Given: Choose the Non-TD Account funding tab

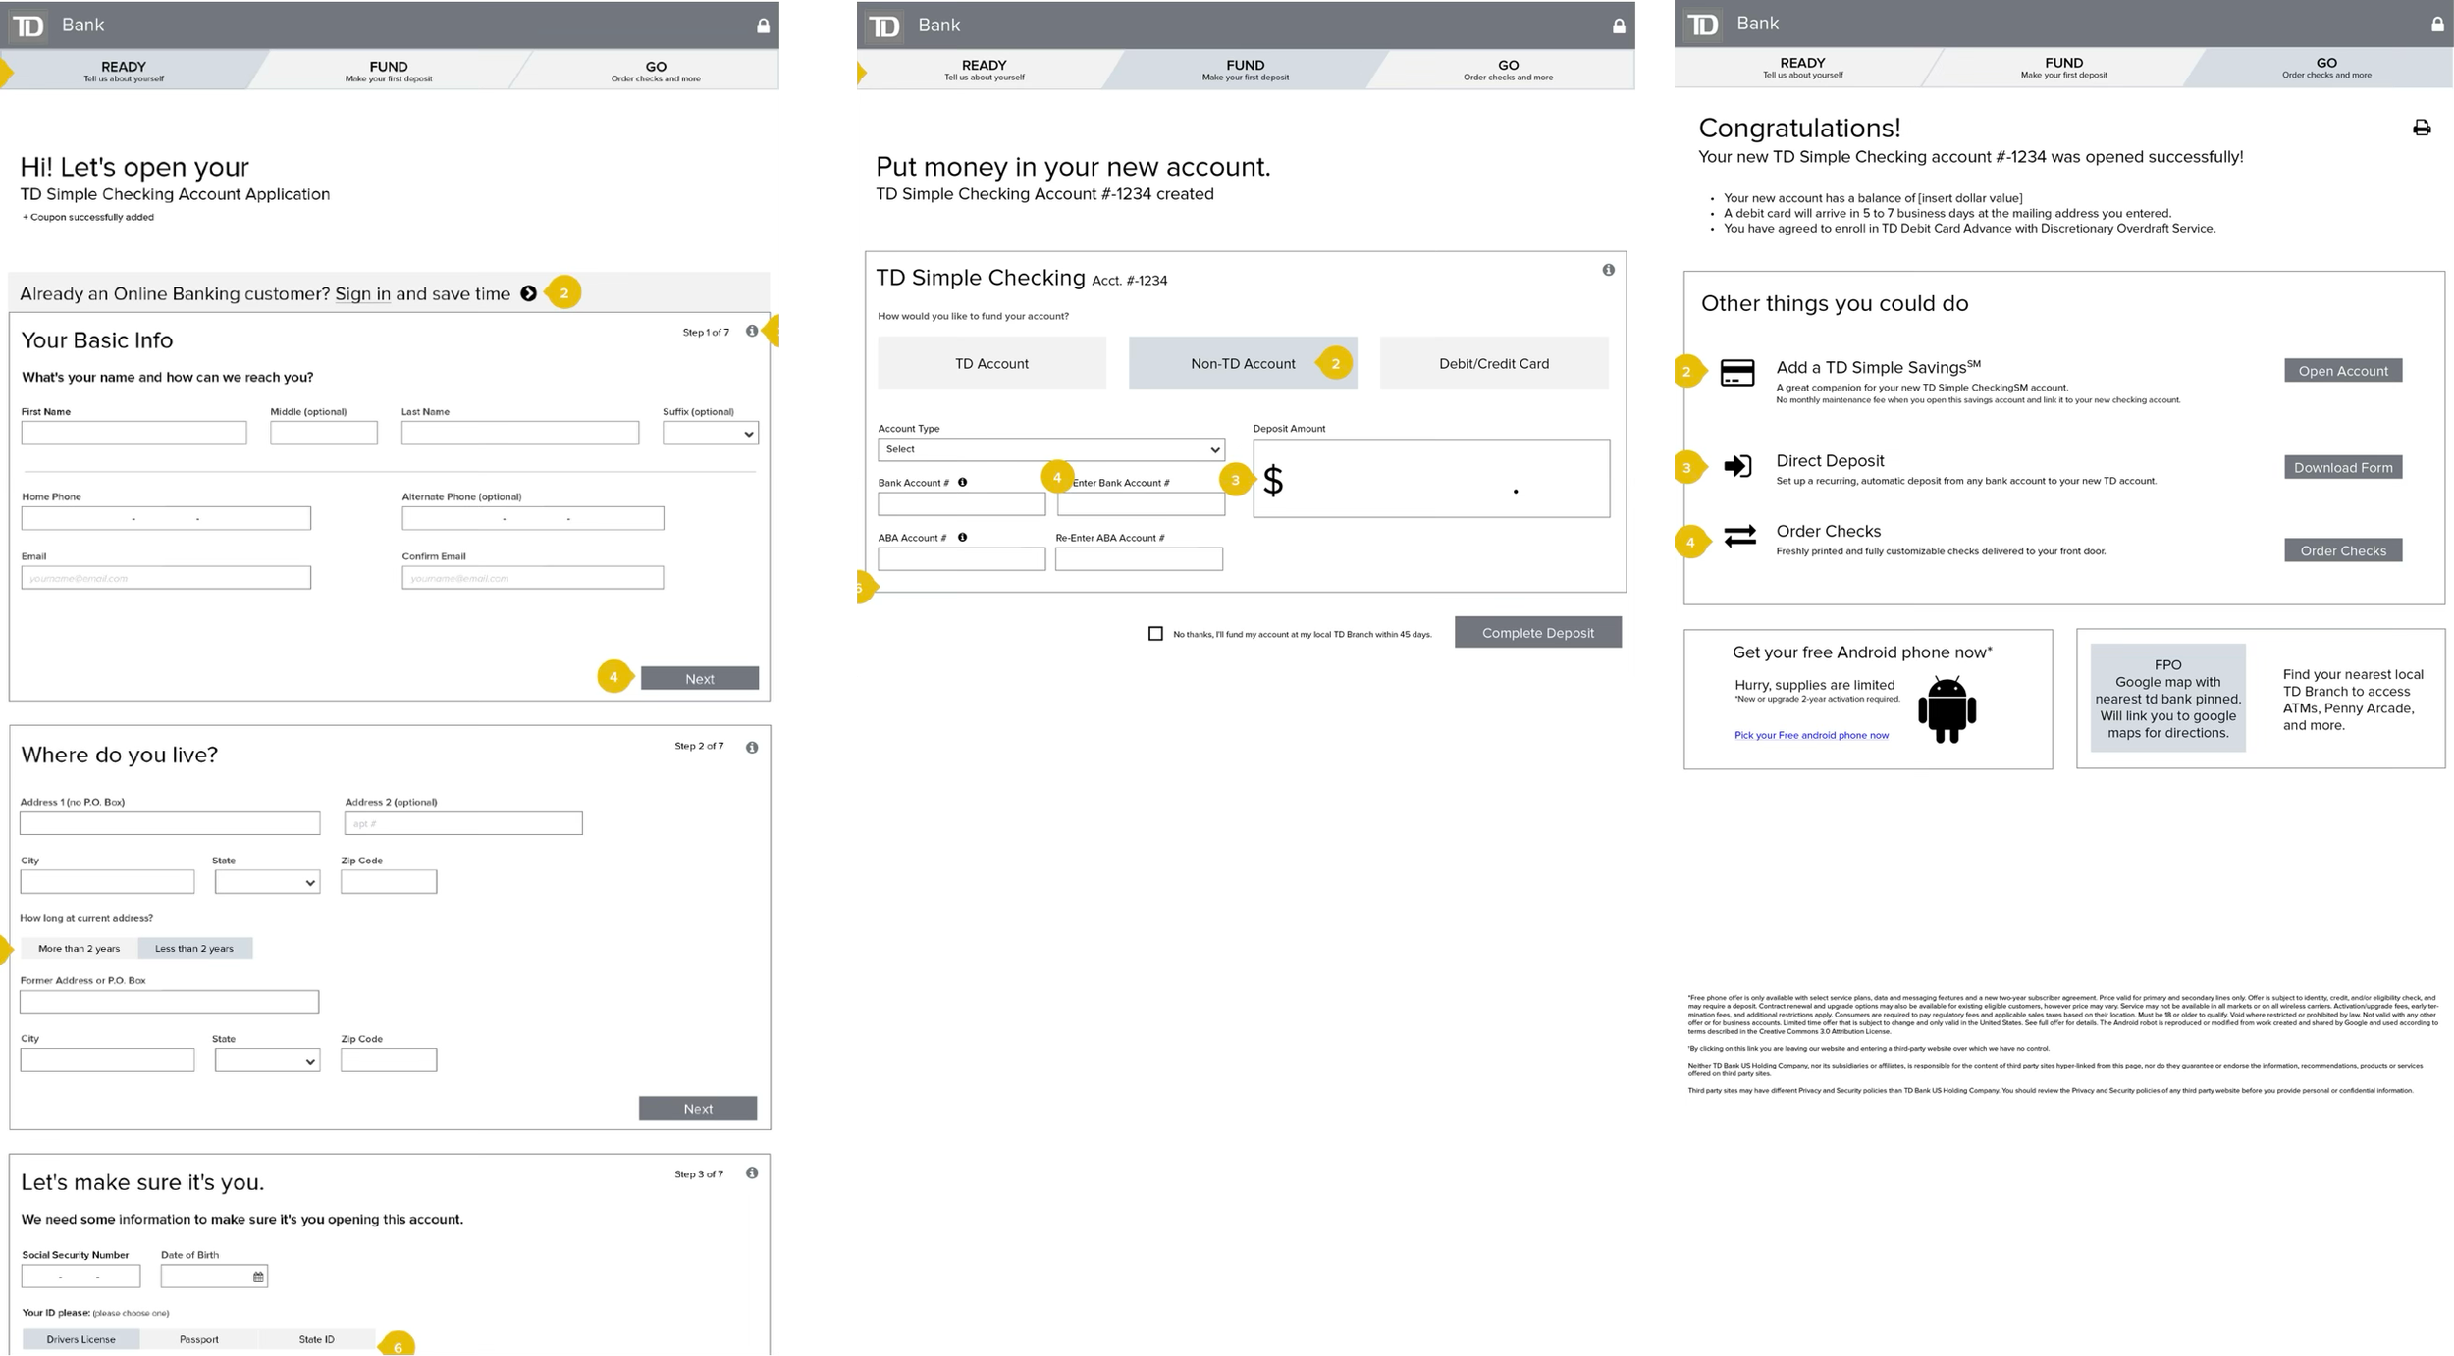Looking at the screenshot, I should [1242, 363].
